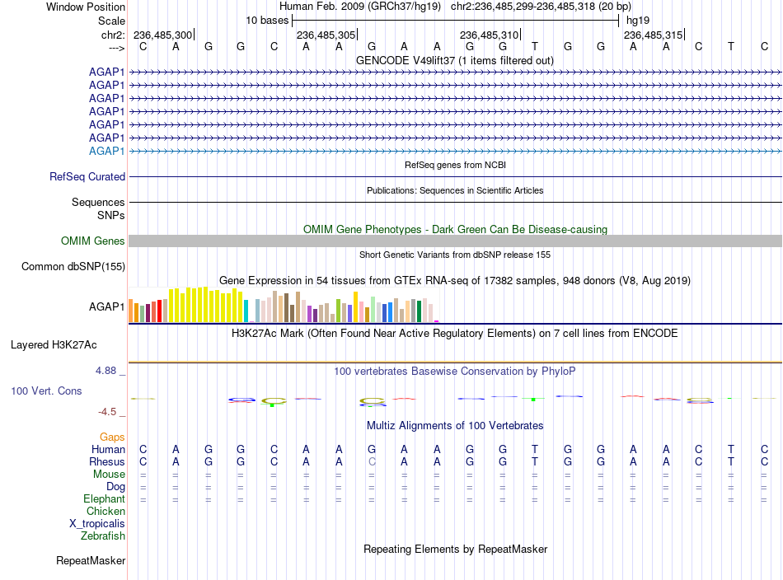Click the OMIM Genes track label
The image size is (783, 580).
(x=93, y=241)
